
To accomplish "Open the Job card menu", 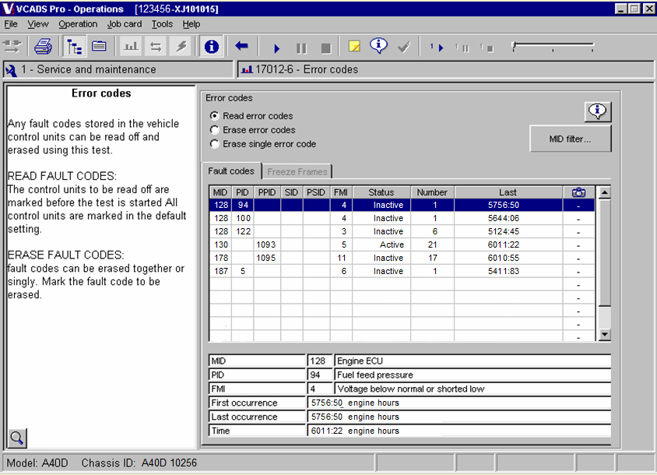I will click(x=125, y=24).
